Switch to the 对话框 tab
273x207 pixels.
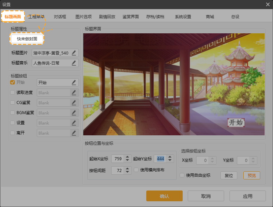tap(60, 17)
